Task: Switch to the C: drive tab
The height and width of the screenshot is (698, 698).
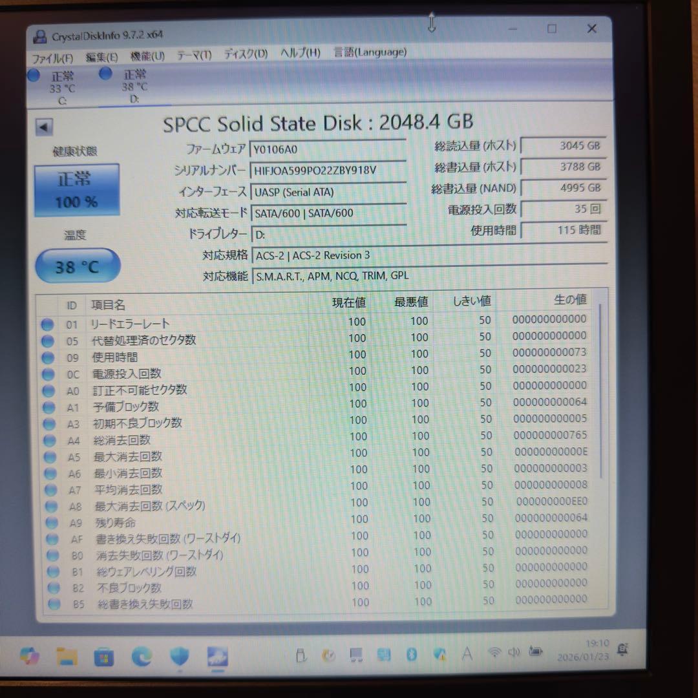Action: pos(61,84)
